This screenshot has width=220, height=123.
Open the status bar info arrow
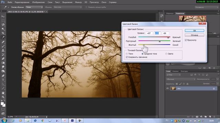click(x=47, y=117)
